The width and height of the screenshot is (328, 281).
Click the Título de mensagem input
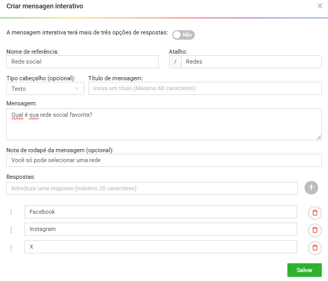click(x=205, y=88)
